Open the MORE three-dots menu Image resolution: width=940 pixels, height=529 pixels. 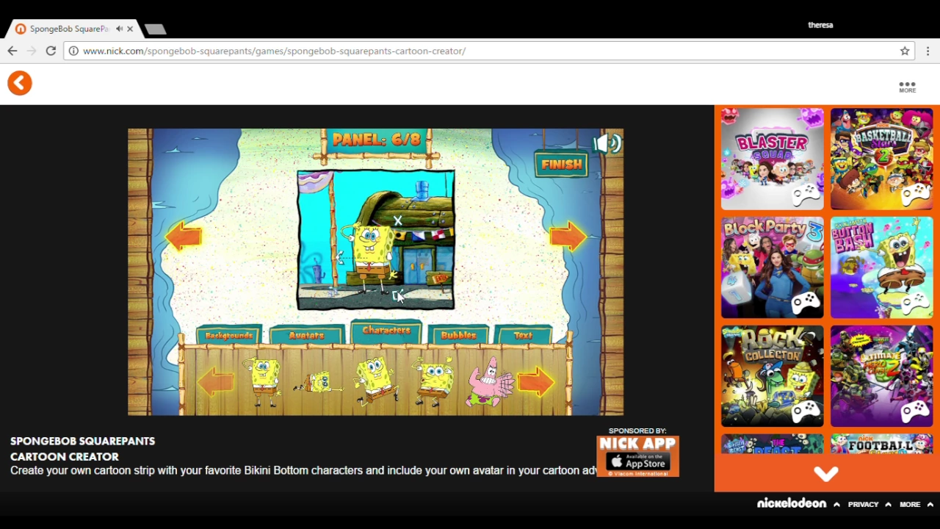907,87
